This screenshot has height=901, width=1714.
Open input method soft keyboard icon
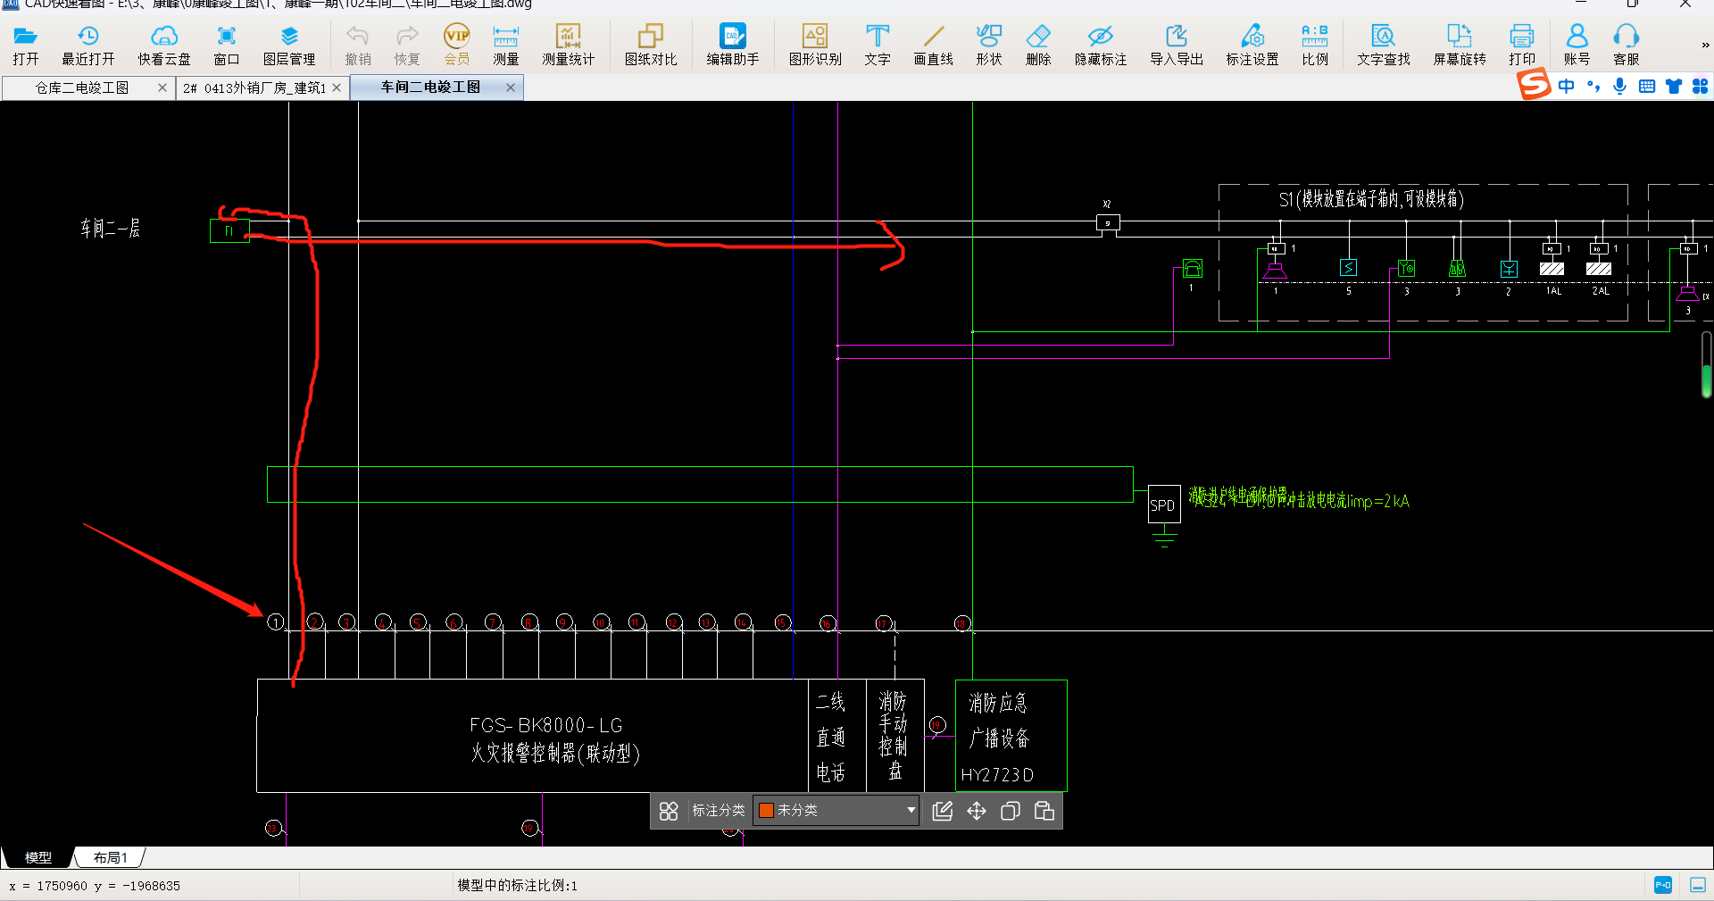point(1647,86)
